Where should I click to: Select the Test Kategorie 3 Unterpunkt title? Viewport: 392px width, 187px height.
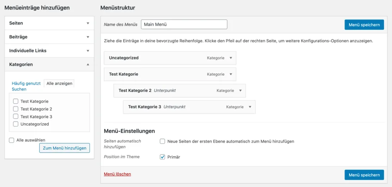[x=144, y=107]
